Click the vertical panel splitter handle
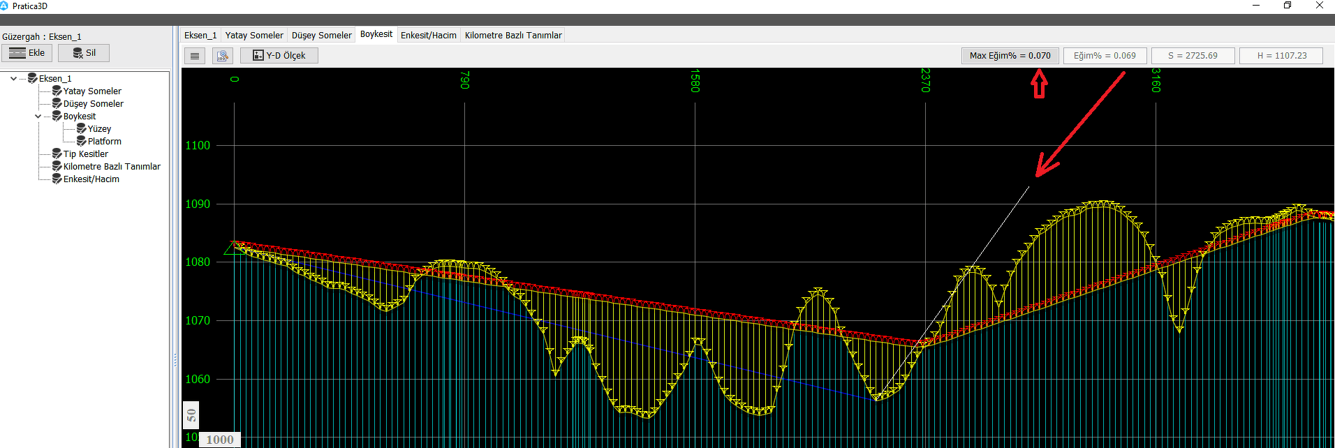The width and height of the screenshot is (1335, 448). point(175,360)
